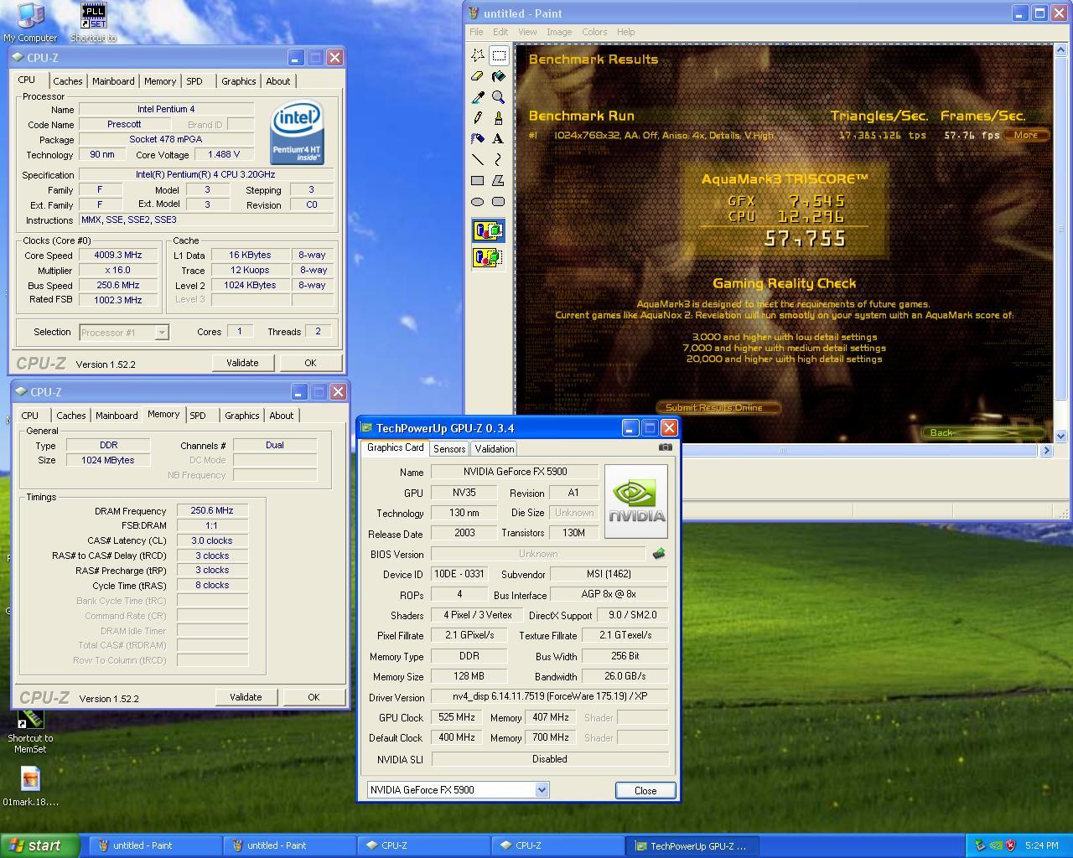The height and width of the screenshot is (858, 1073).
Task: Open the Mainboard tab in top CPU-Z window
Action: point(113,81)
